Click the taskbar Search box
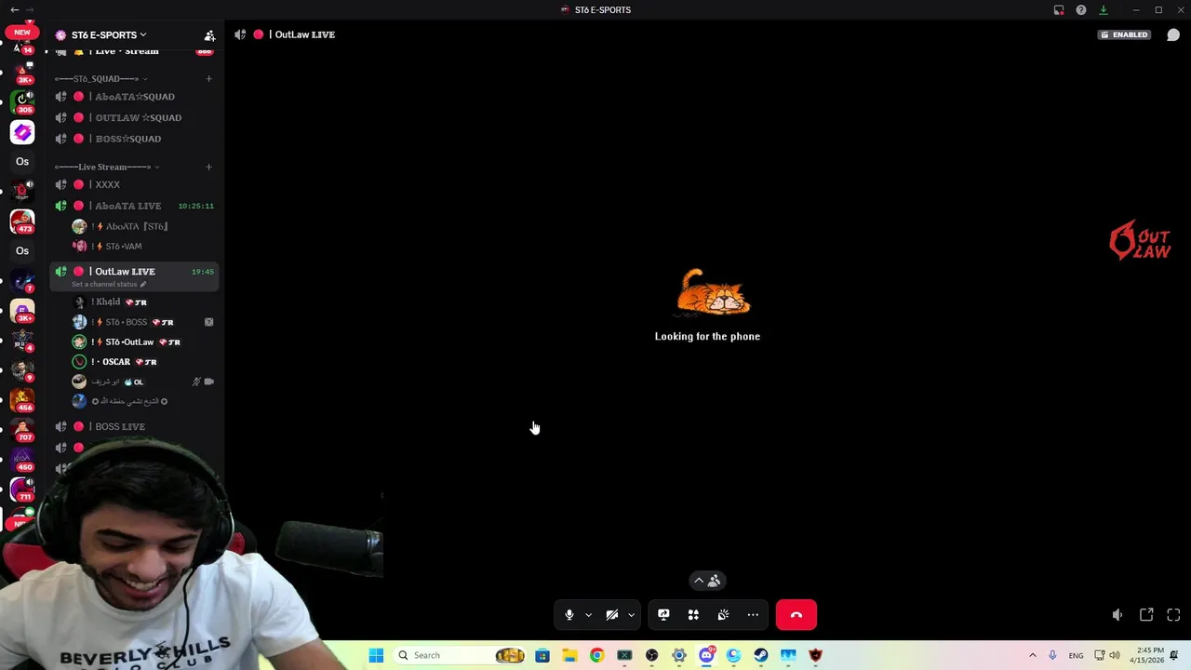 point(461,655)
